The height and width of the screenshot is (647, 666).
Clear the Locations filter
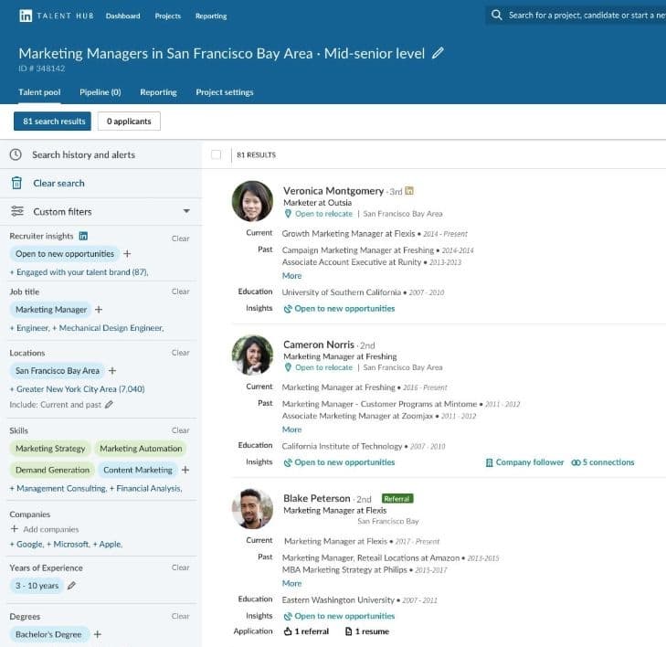click(x=181, y=353)
